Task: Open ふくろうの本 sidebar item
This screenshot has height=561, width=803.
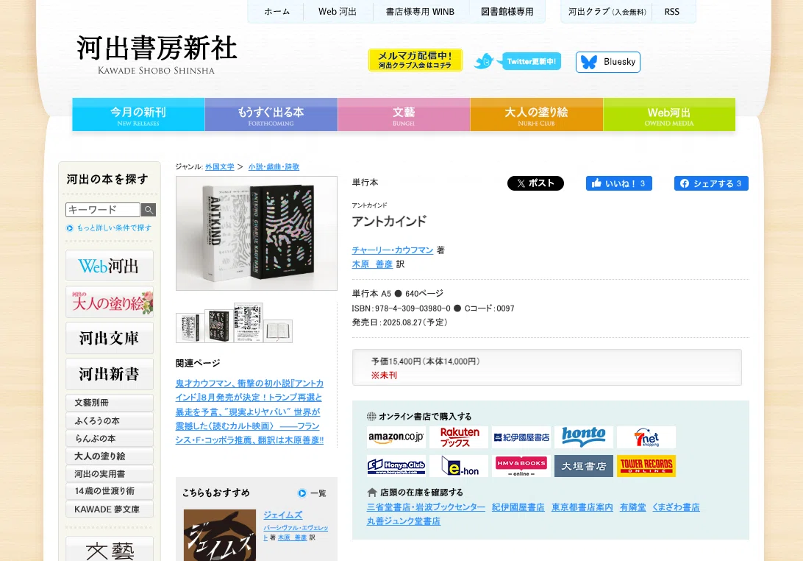Action: click(x=110, y=421)
